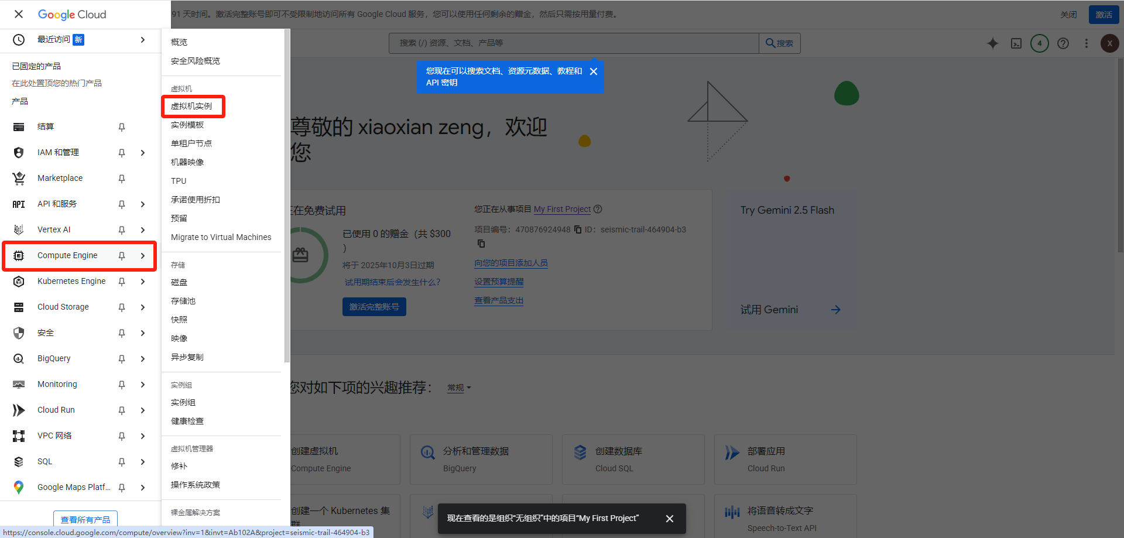This screenshot has height=538, width=1124.
Task: Click the SQL icon in sidebar
Action: (19, 462)
